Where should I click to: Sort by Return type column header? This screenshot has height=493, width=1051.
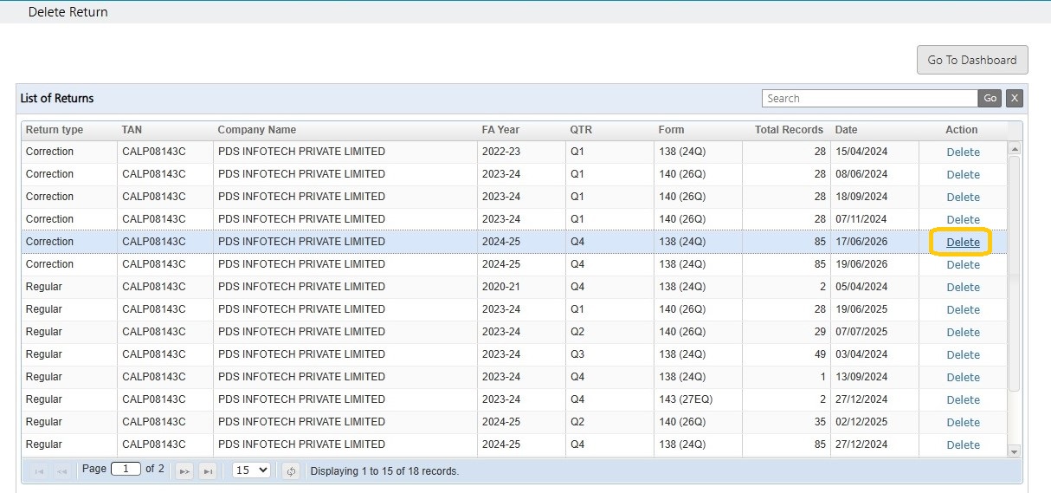(55, 130)
